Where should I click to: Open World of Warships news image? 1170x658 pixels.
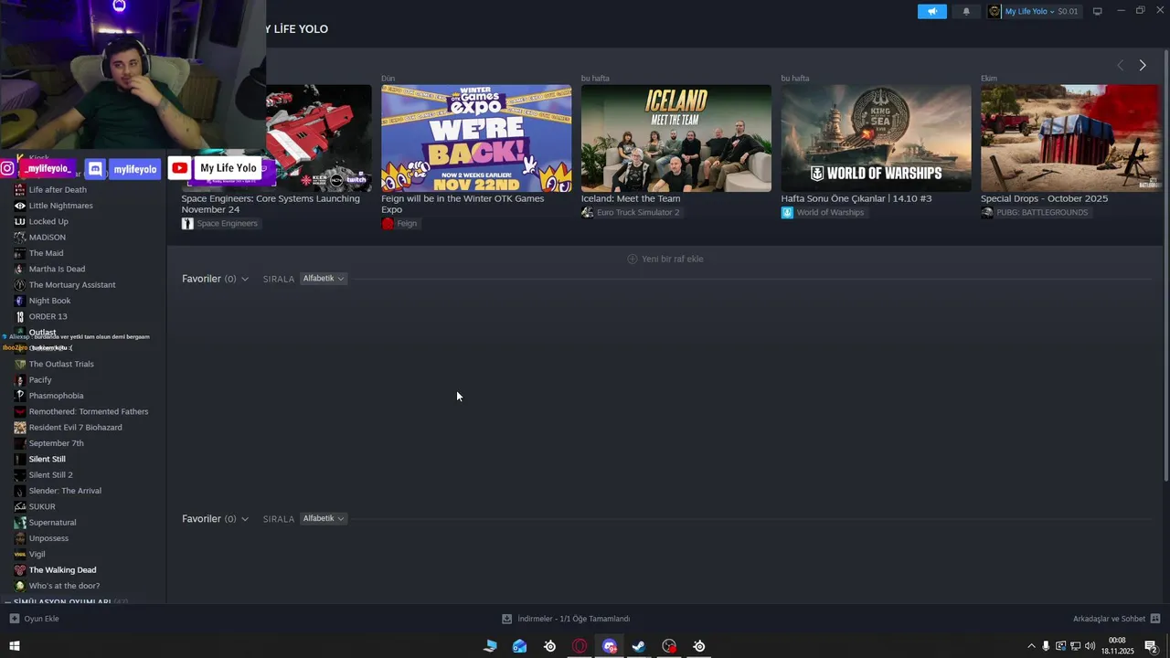pos(876,138)
